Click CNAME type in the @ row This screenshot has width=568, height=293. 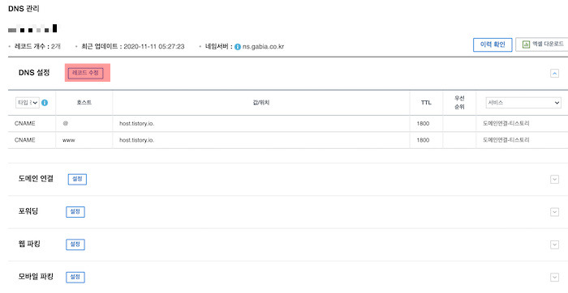point(25,124)
